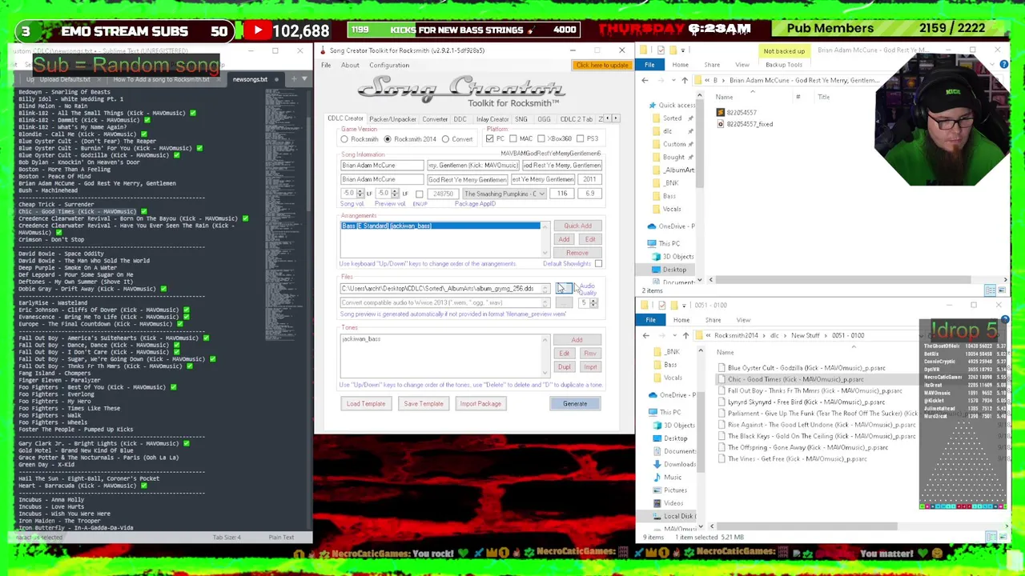Switch upper Explorer to large icons view
Image resolution: width=1025 pixels, height=576 pixels.
pos(1002,290)
